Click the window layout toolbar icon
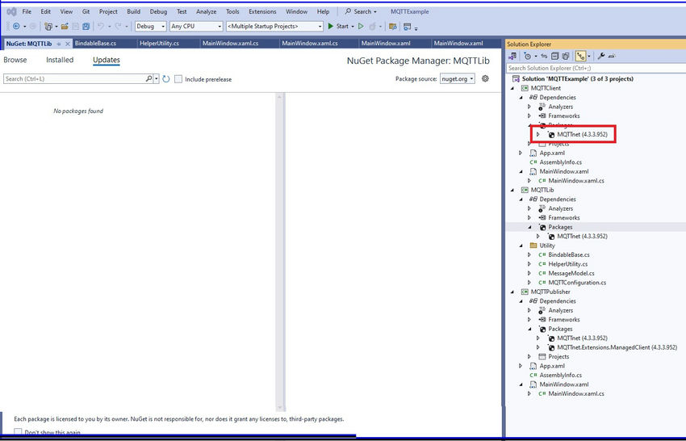Screen dimensions: 686x441 pyautogui.click(x=408, y=27)
